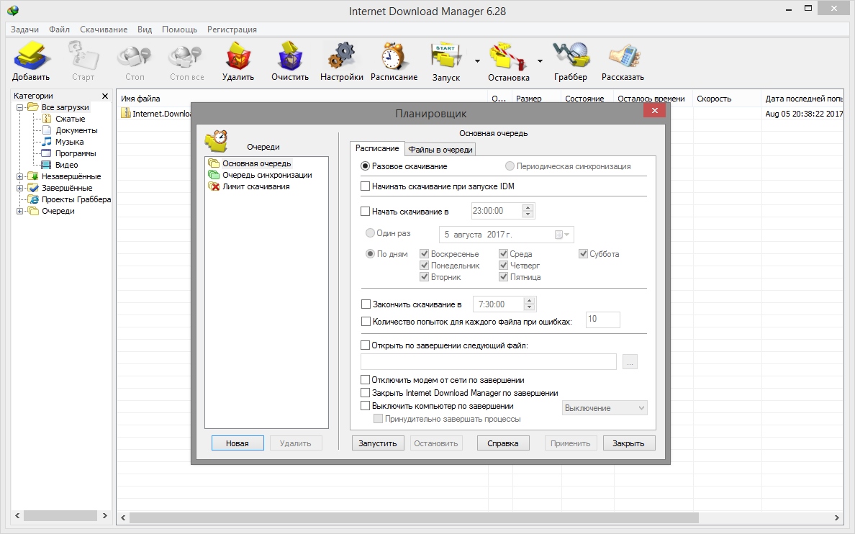The image size is (855, 534).
Task: Check Закрыть Internet Download Manager по завершении
Action: click(366, 393)
